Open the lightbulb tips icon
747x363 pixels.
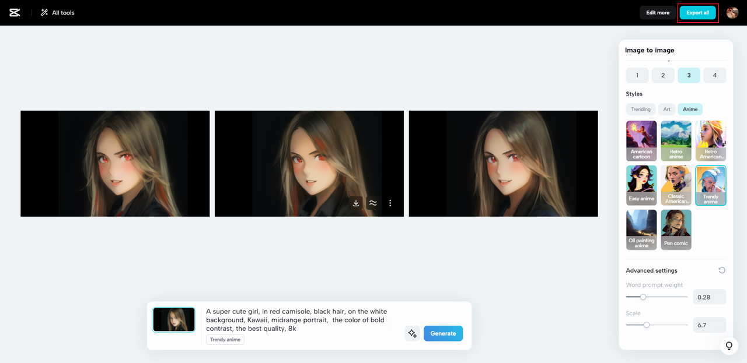(x=729, y=346)
